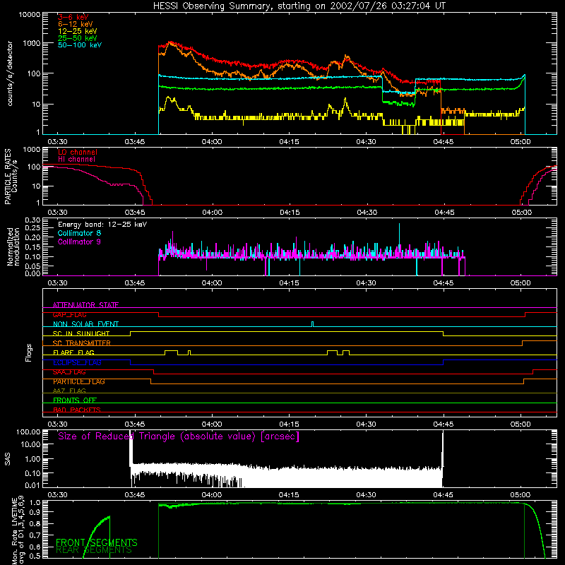Click the first FLARE_FLAG raised pulse
The height and width of the screenshot is (565, 565).
171,352
